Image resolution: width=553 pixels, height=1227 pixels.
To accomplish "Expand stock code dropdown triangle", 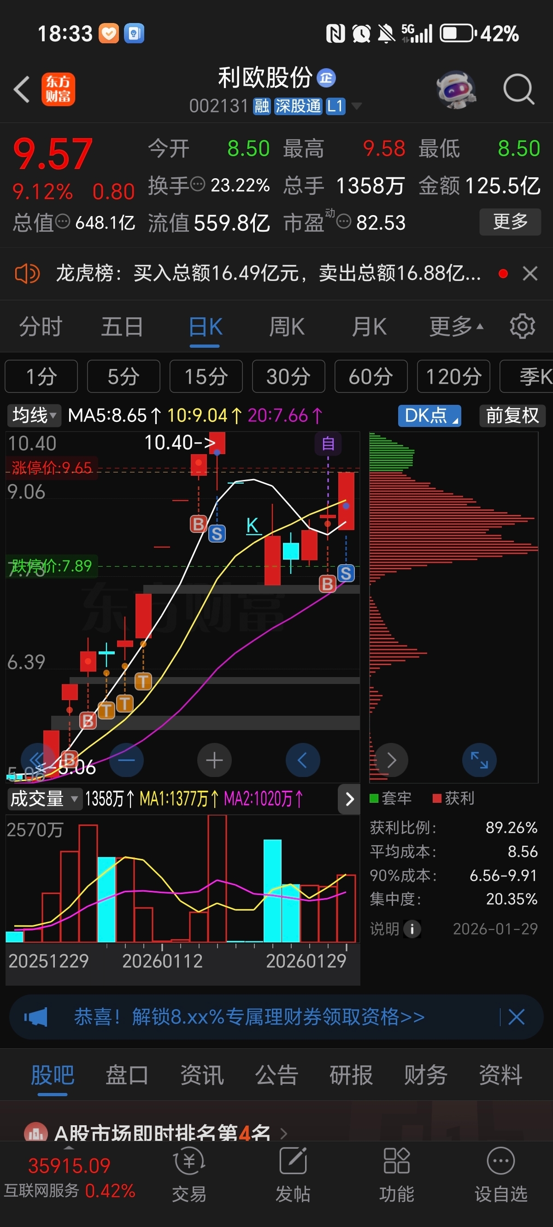I will coord(356,106).
